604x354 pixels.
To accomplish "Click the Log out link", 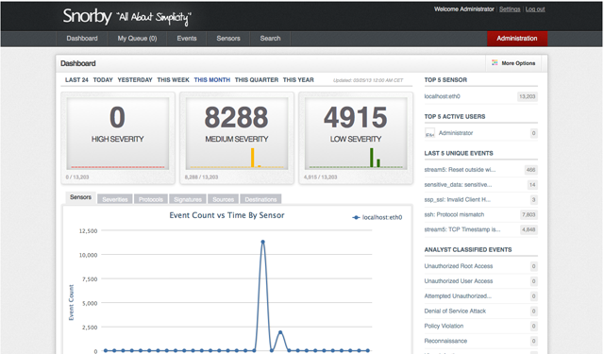I will pos(535,9).
